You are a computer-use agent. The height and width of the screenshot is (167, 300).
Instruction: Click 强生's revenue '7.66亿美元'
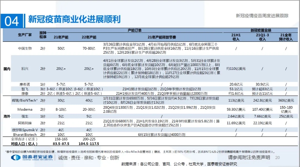[262, 116]
